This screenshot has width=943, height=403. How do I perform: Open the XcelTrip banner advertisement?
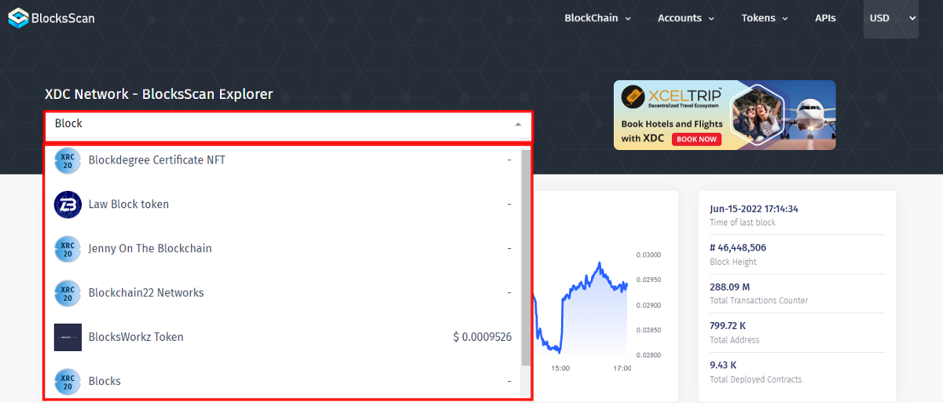point(725,115)
